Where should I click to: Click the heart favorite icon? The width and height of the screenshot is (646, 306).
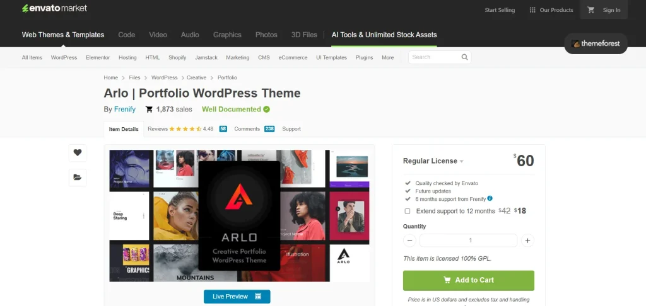click(x=77, y=152)
